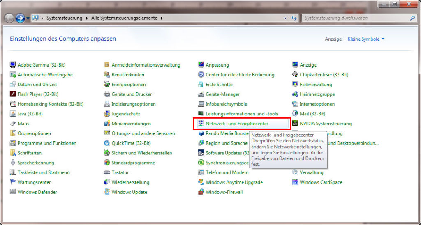Click the Jugendschutz icon
Viewport: 421px width, 225px height.
[107, 114]
